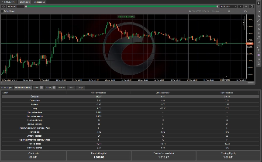The image size is (262, 162).
Task: Open the purple drawing color swatch
Action: coord(259,55)
